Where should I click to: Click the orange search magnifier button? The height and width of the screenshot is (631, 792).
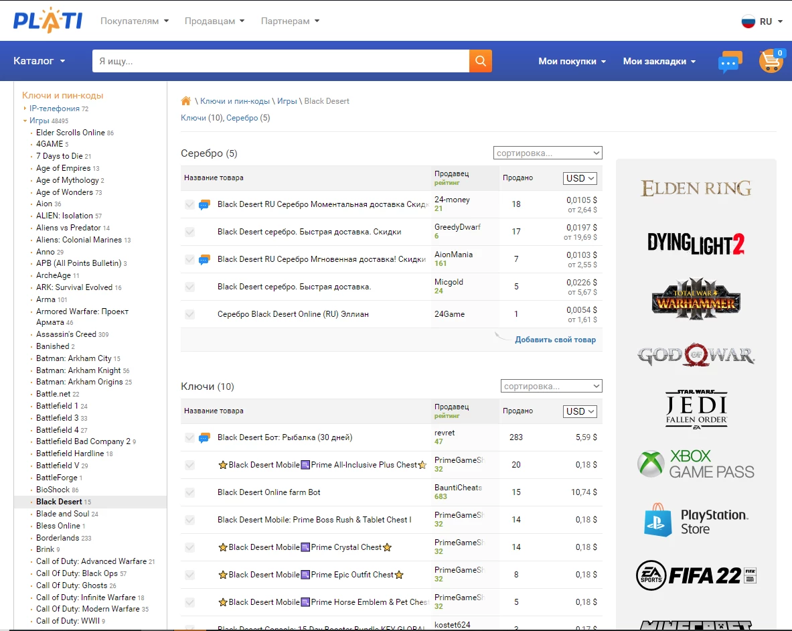coord(480,61)
